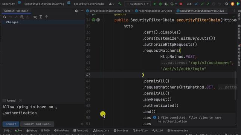Click the securityFilterChain breadcrumb
241x135 pixels.
point(89,4)
